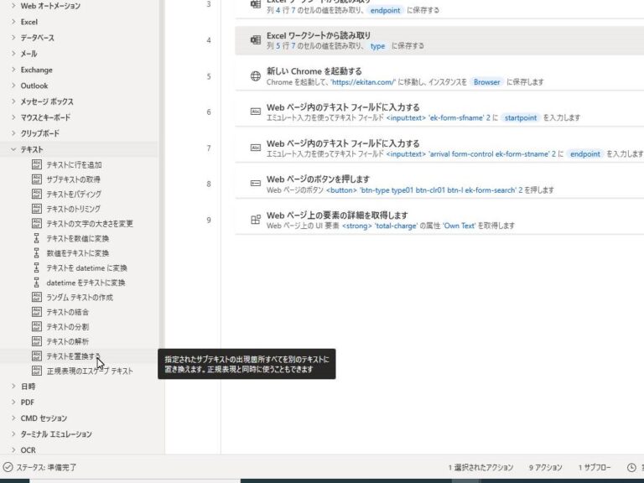Click the endpoint variable in step 7
Viewport: 644px width, 483px height.
(x=584, y=154)
